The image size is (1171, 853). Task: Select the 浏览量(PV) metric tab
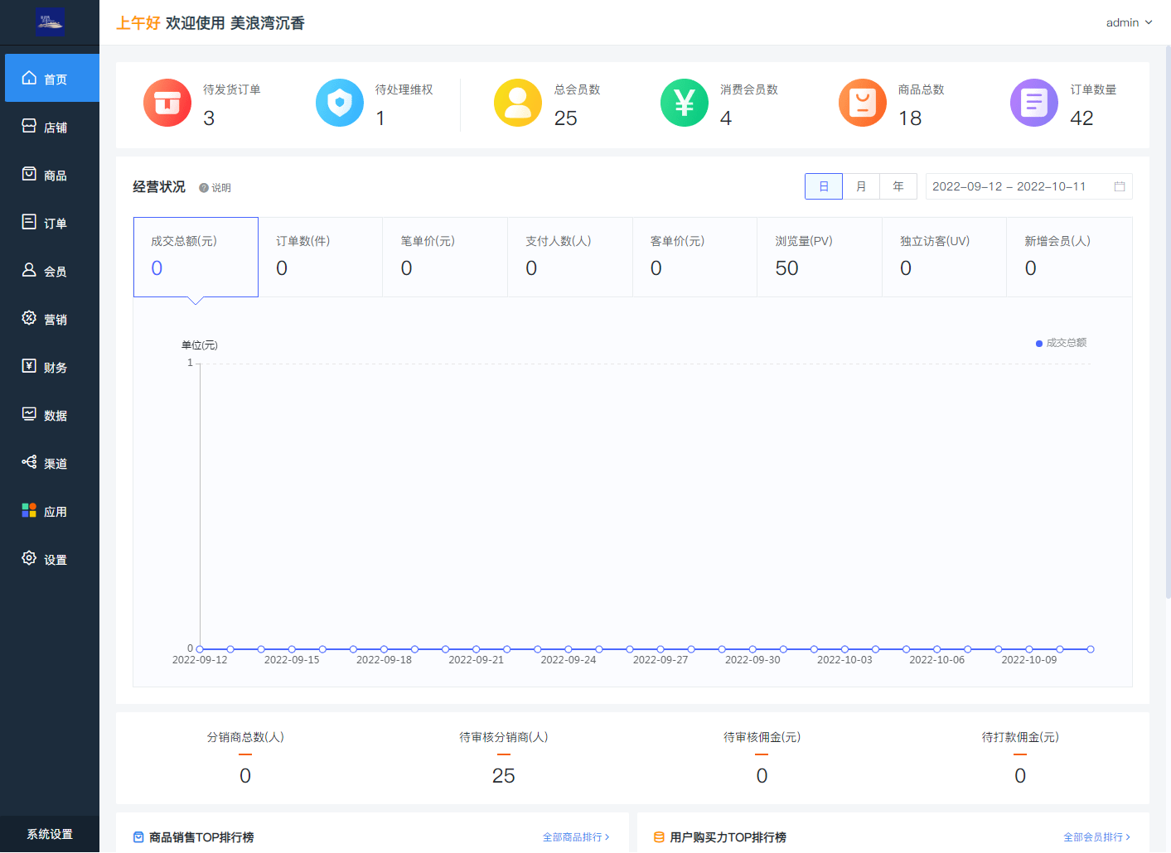(819, 257)
